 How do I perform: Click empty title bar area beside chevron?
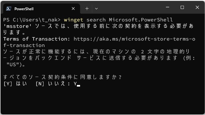point(131,8)
